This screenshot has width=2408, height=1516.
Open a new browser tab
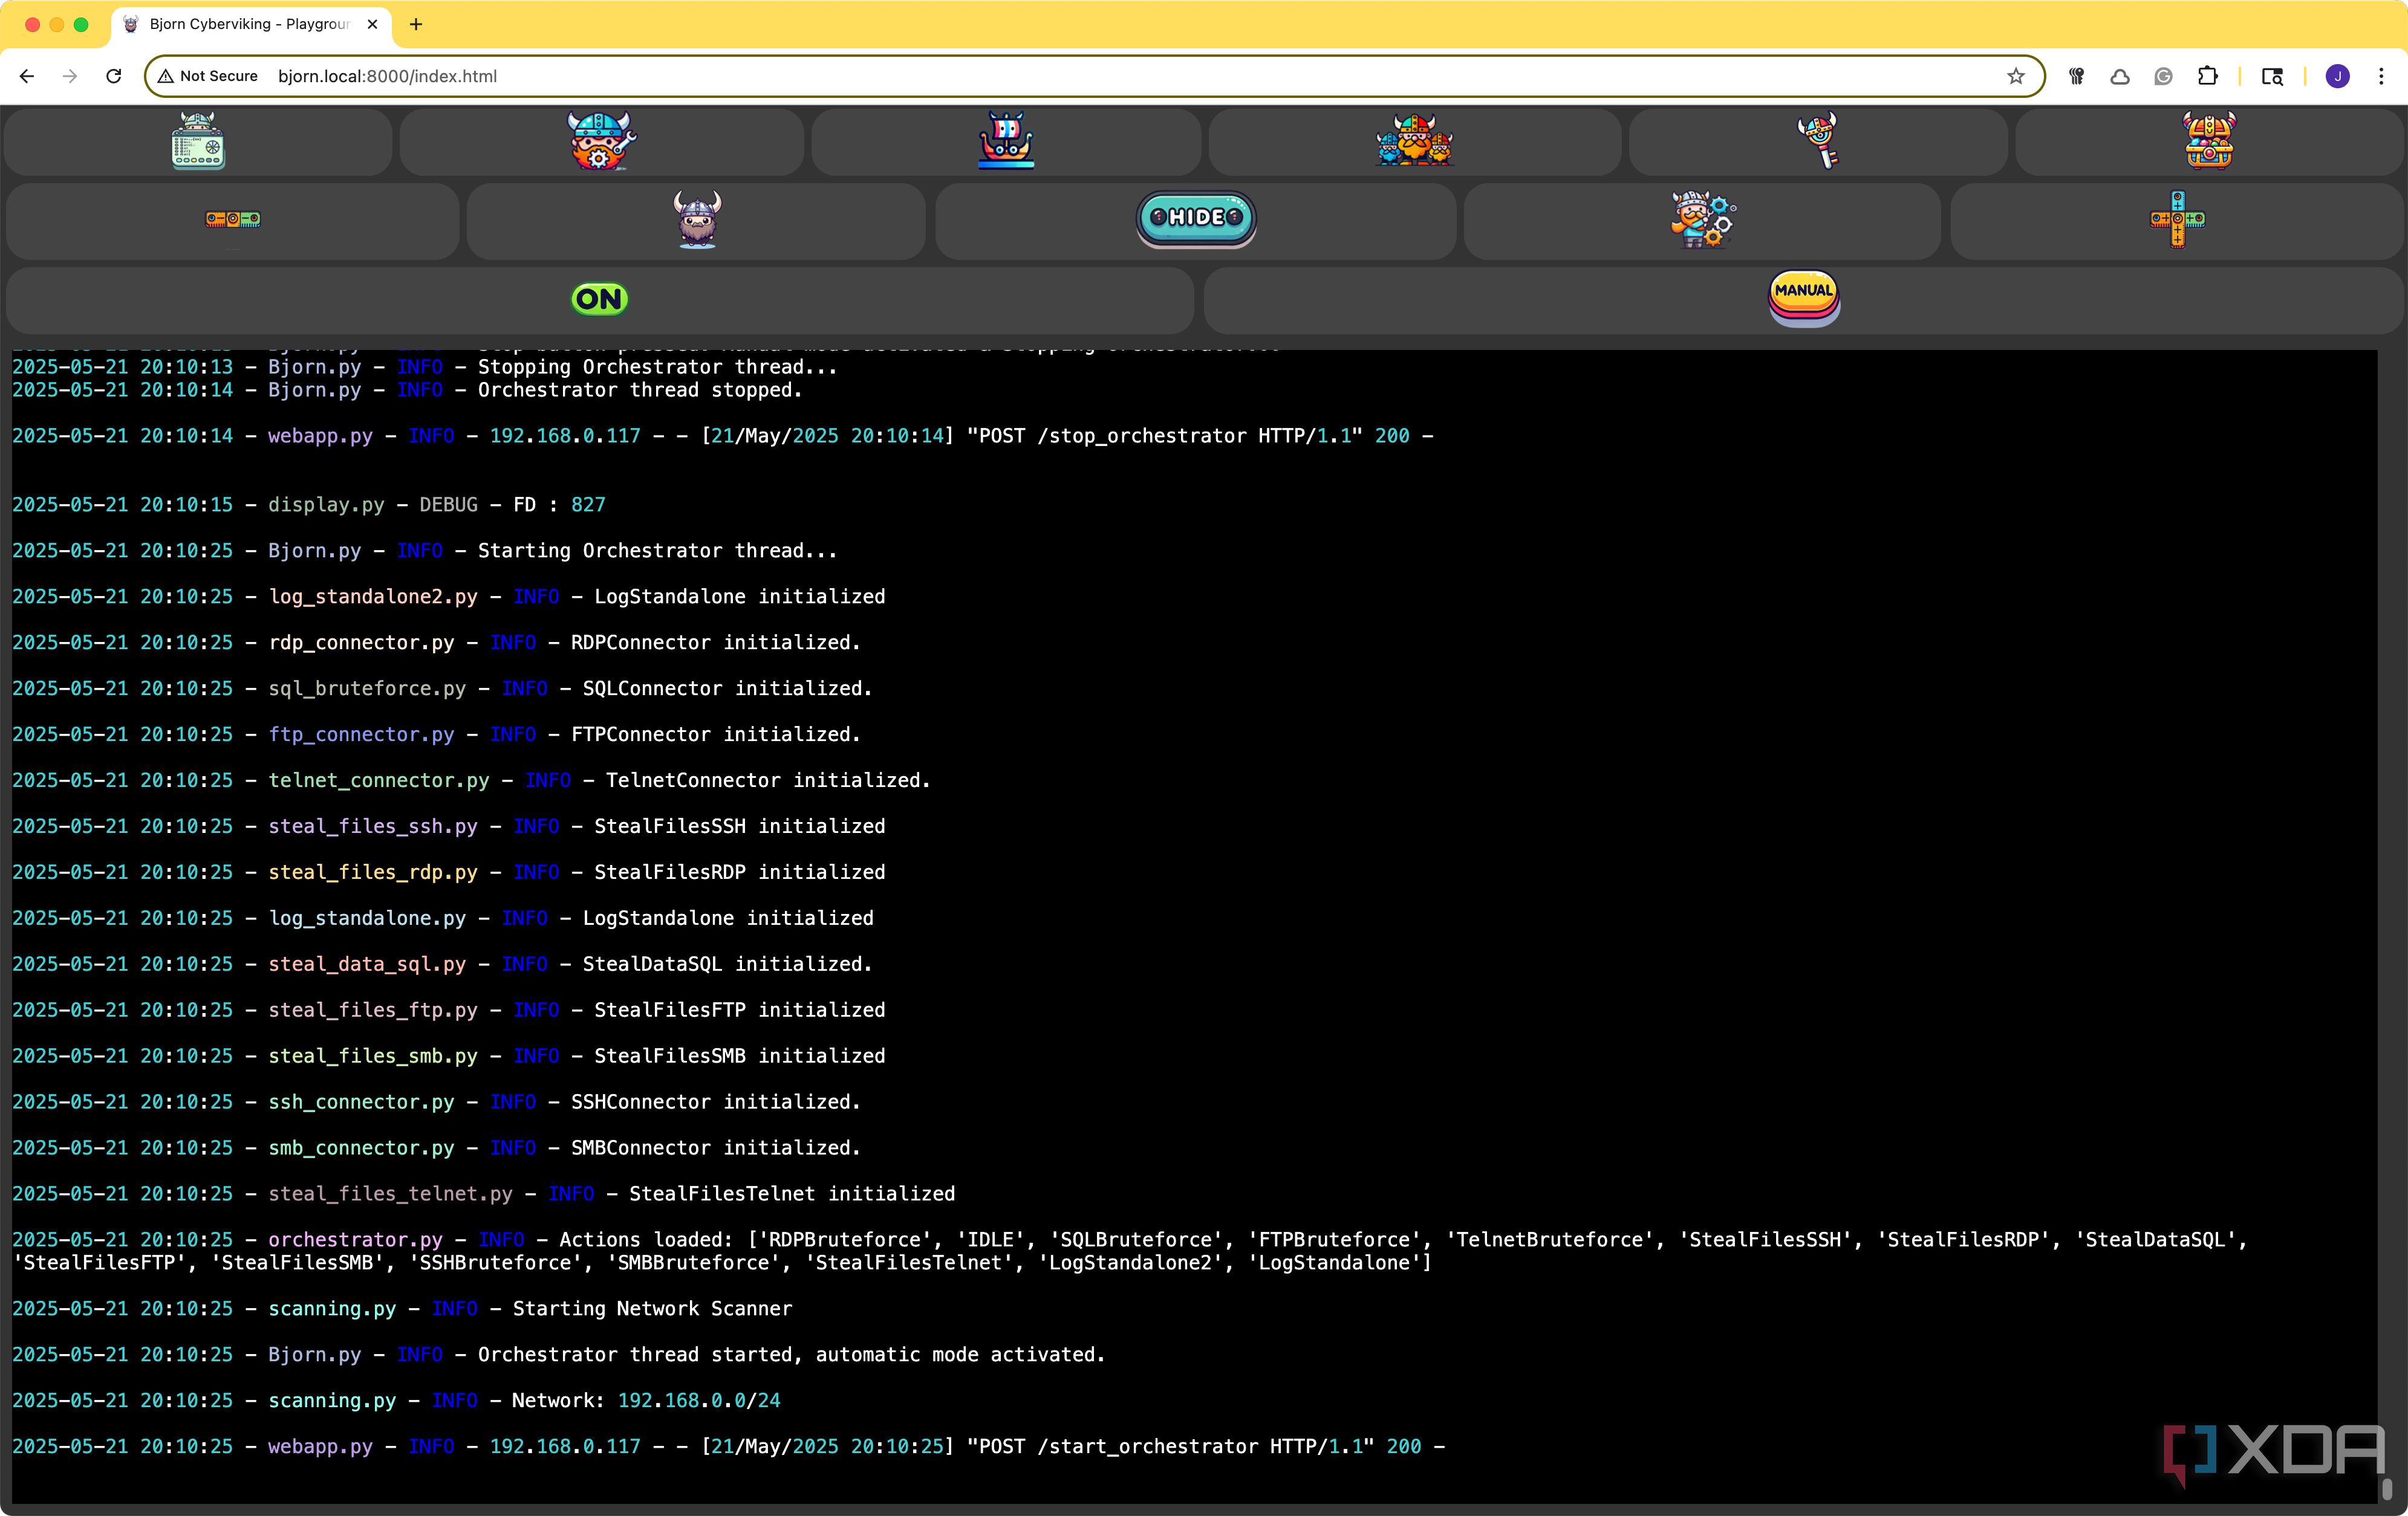click(416, 24)
